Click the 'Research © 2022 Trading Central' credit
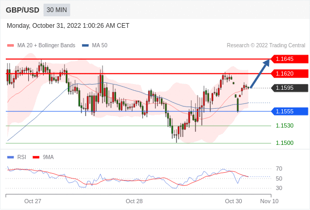The height and width of the screenshot is (210, 310). tap(266, 46)
